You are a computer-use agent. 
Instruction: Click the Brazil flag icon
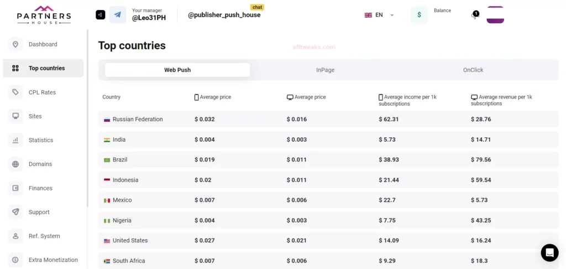tap(107, 160)
